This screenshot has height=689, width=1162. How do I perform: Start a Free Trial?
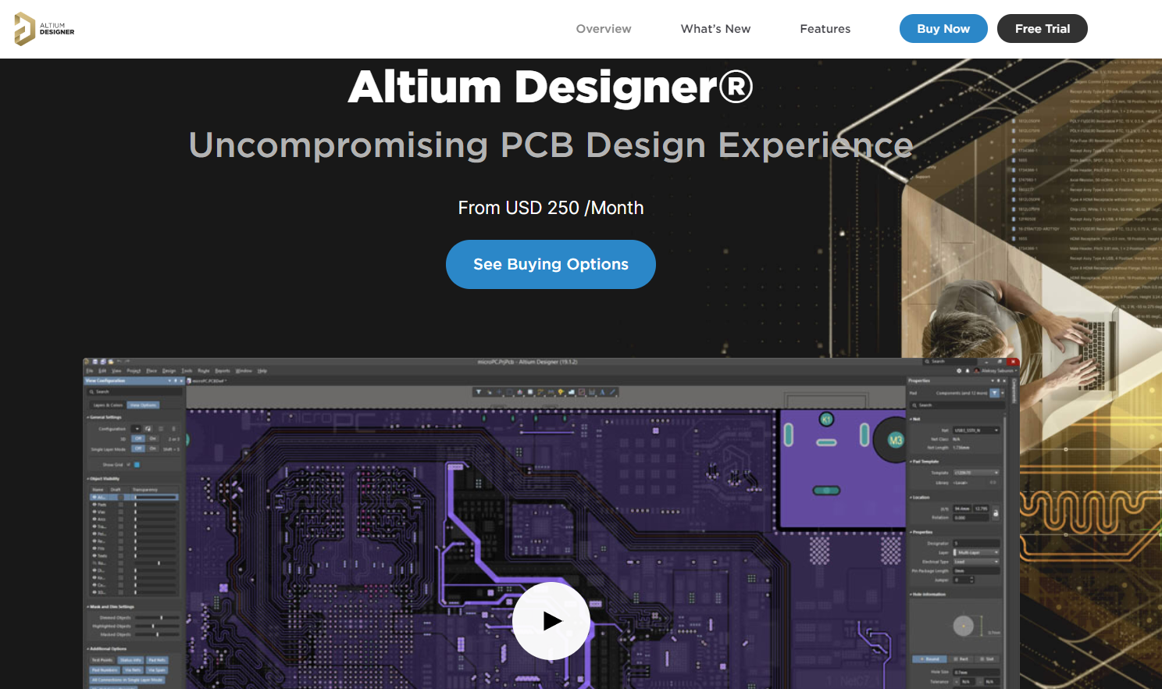click(x=1043, y=29)
